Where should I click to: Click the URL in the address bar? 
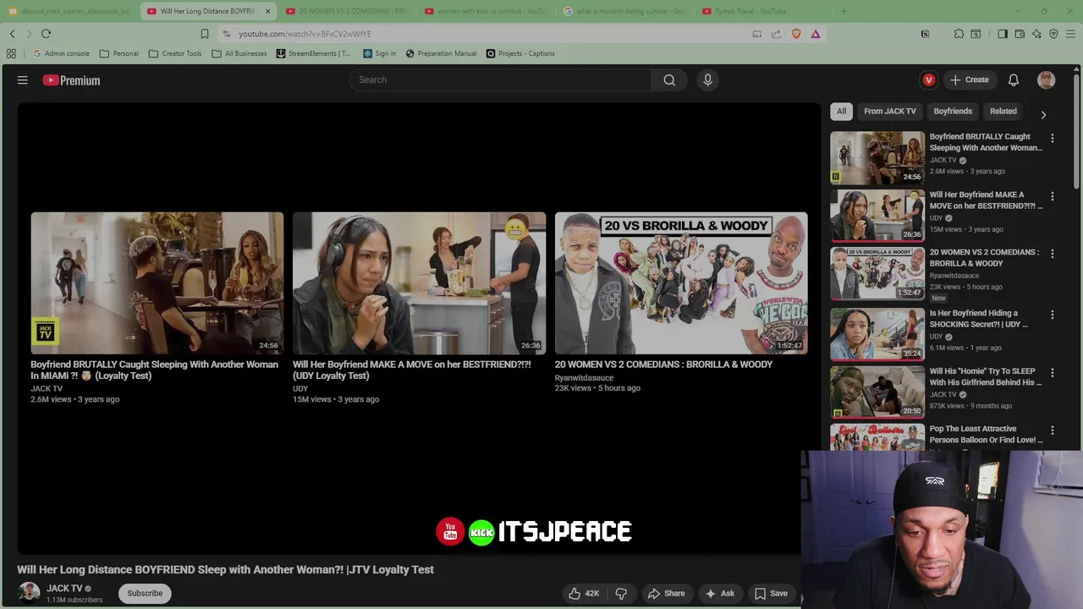click(x=305, y=34)
